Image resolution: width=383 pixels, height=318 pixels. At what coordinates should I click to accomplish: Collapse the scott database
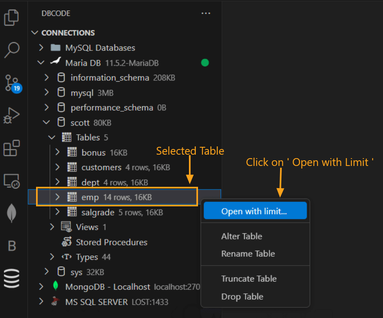(46, 122)
